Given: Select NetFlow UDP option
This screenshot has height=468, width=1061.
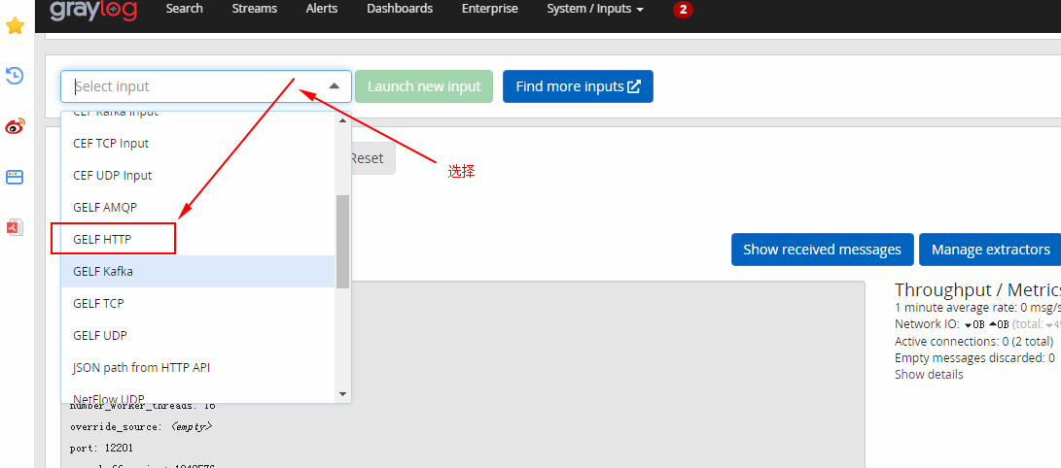Looking at the screenshot, I should tap(198, 394).
